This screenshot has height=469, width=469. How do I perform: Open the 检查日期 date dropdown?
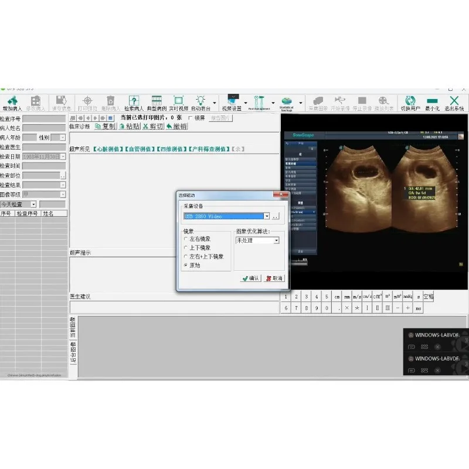coord(63,157)
